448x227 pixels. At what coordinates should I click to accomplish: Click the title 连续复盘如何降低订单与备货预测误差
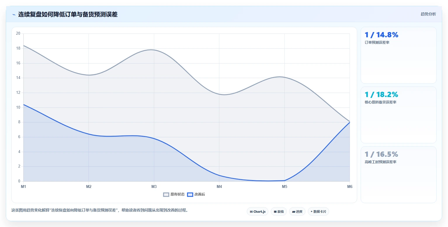tap(68, 14)
